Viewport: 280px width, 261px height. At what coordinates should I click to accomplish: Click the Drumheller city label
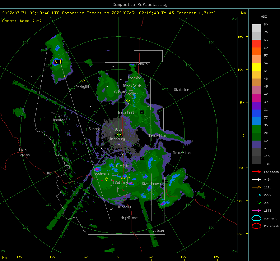(x=182, y=153)
